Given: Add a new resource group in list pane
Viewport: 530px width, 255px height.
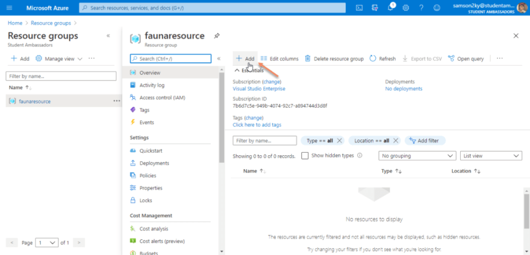Looking at the screenshot, I should point(20,58).
